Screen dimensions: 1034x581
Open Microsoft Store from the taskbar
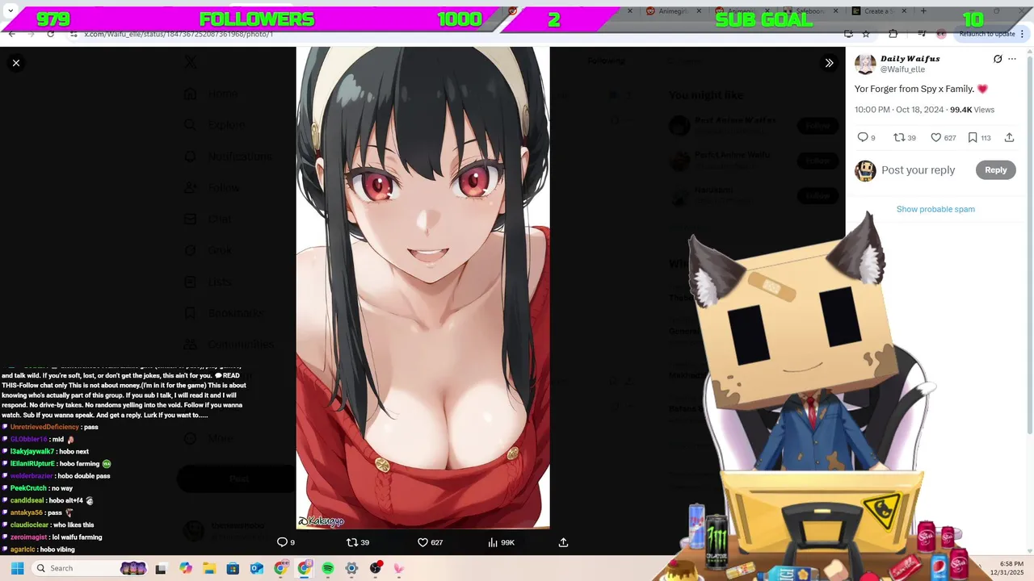(233, 568)
